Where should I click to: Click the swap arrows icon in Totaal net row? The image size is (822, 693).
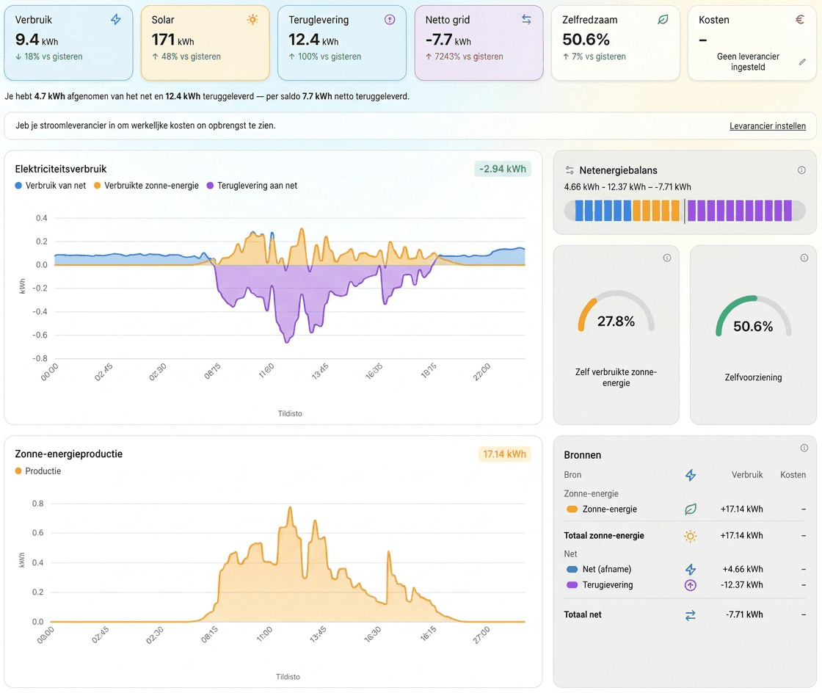[691, 615]
